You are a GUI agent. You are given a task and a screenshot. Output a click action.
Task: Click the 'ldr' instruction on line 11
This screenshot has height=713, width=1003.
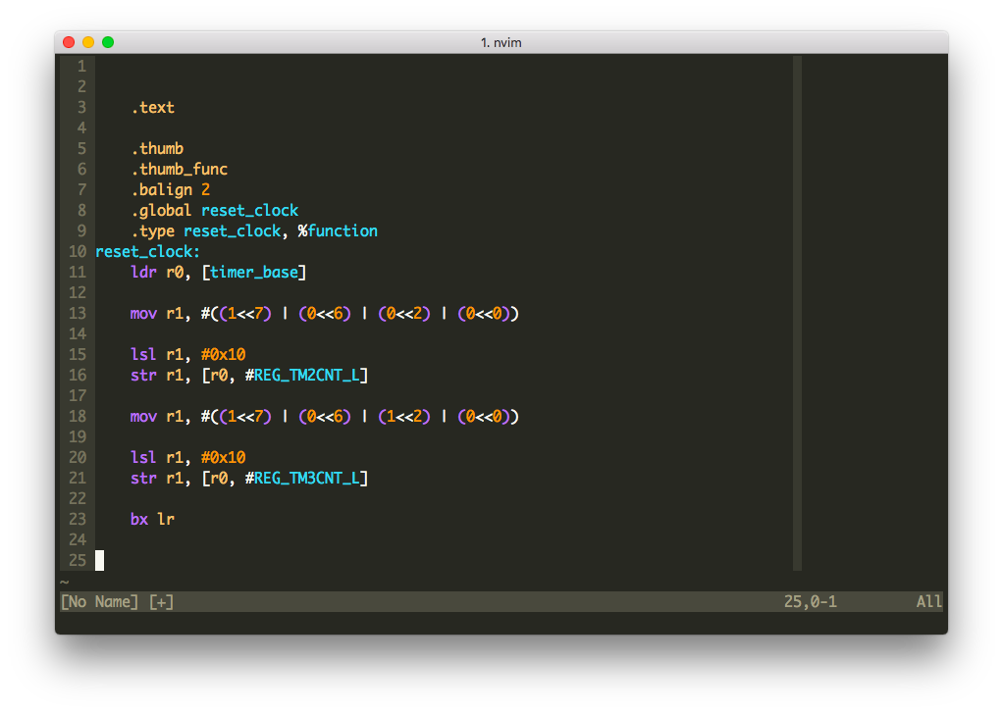point(143,273)
